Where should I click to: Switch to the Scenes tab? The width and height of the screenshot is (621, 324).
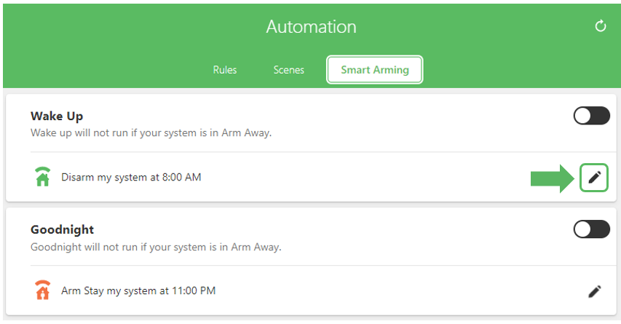[289, 70]
